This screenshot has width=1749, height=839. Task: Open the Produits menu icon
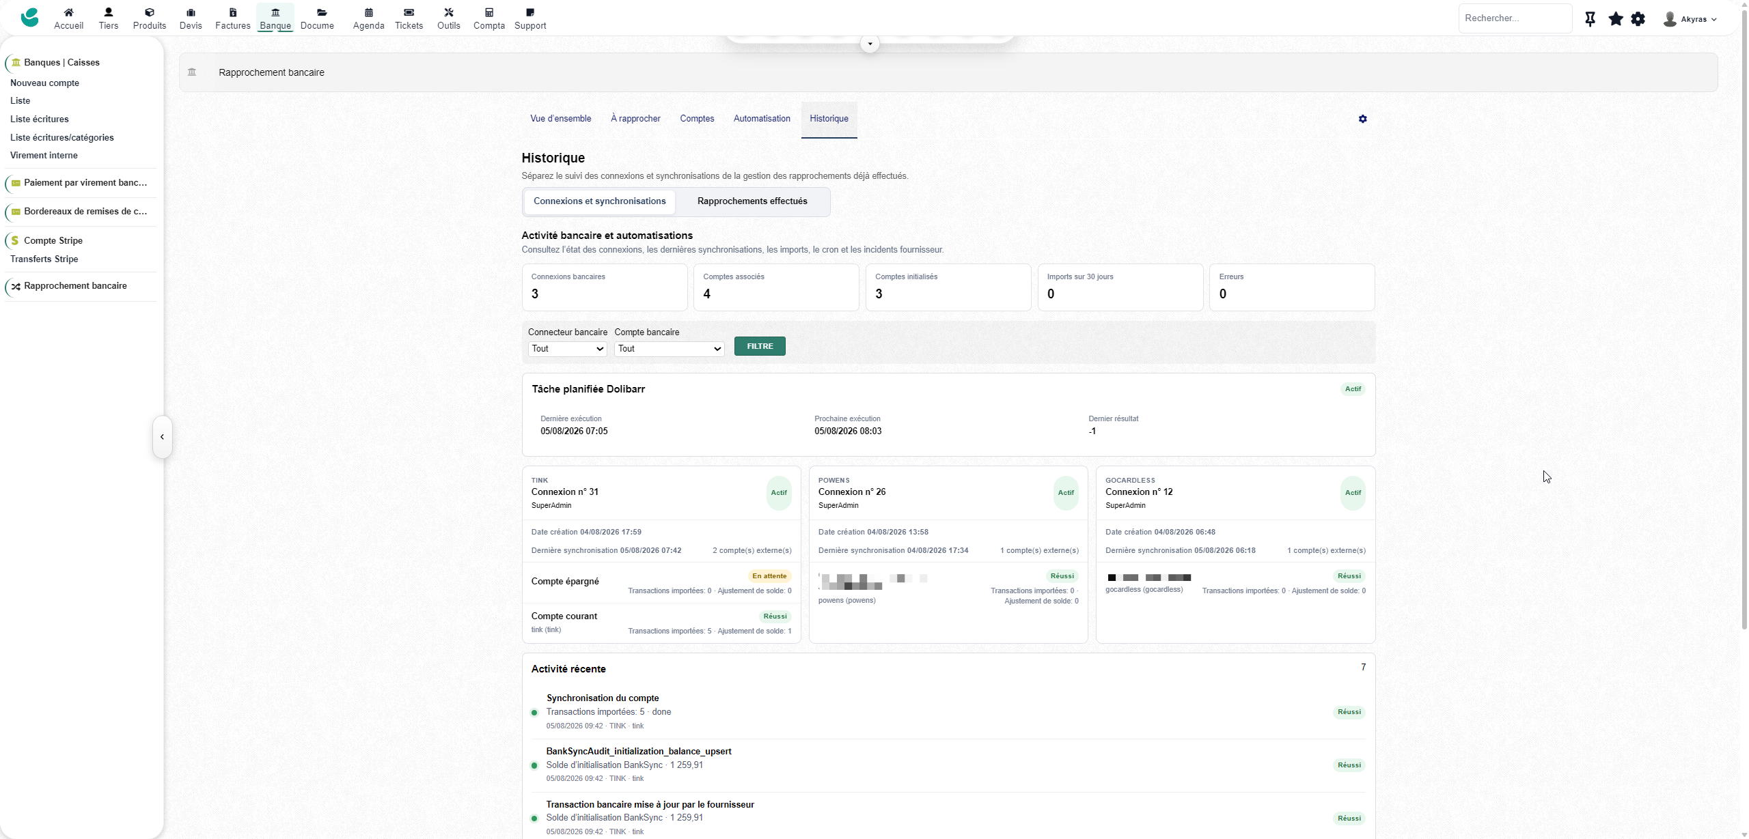(149, 12)
